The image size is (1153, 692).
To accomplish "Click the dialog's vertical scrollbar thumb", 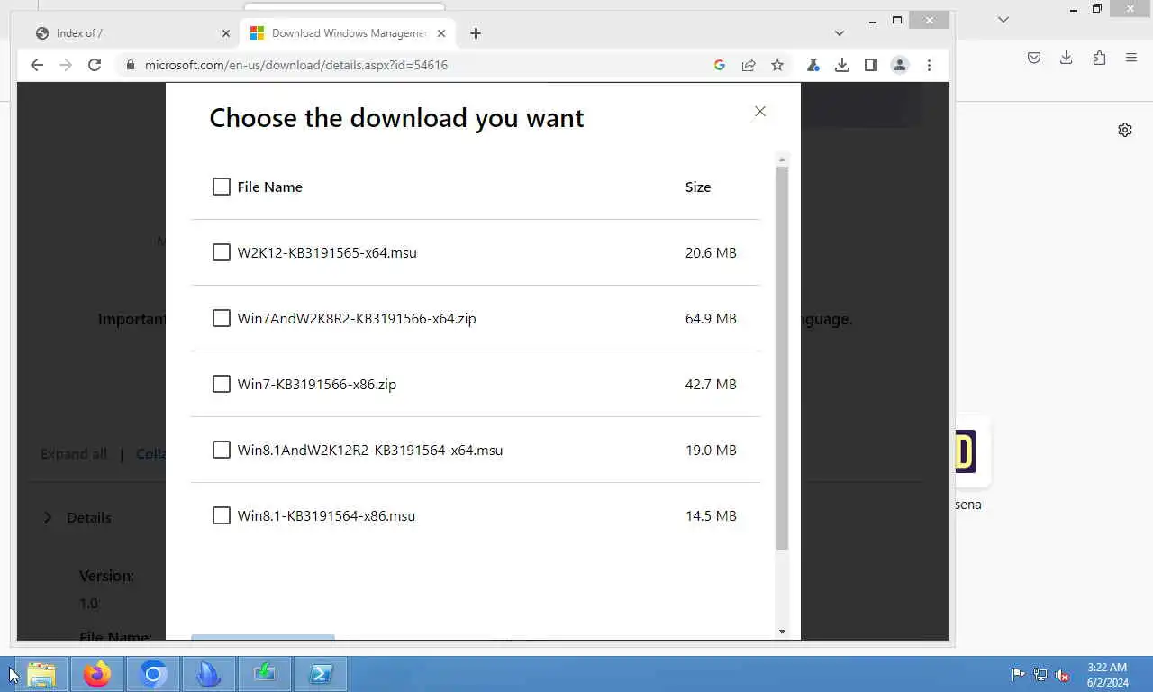I will click(x=782, y=358).
